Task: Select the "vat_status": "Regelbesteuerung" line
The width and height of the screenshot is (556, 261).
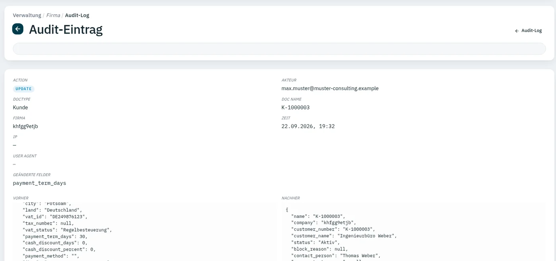Action: coord(68,230)
